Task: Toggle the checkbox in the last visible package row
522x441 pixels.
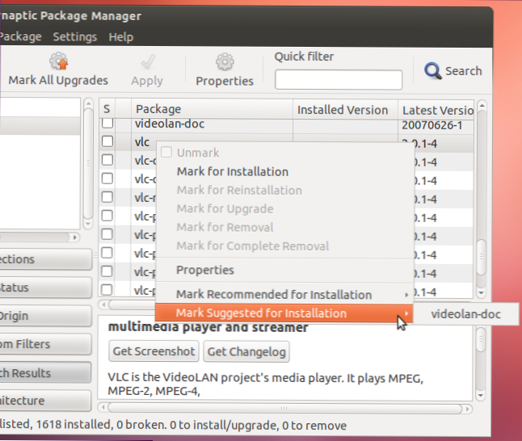Action: 107,290
